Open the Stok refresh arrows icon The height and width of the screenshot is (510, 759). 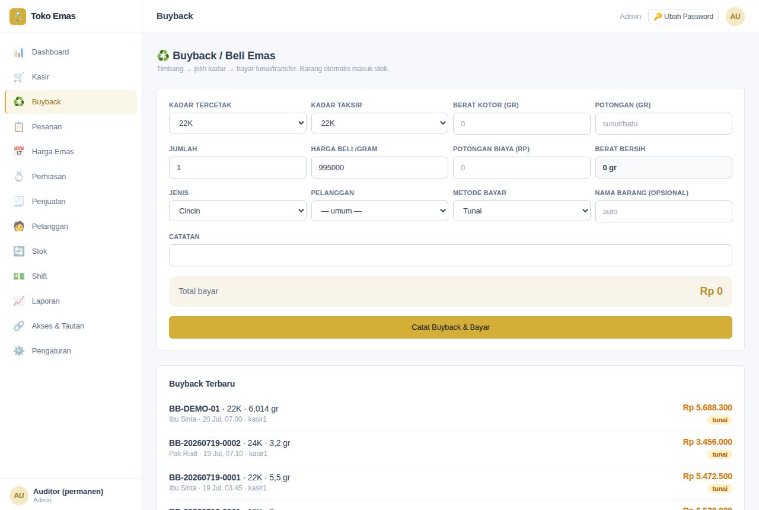tap(19, 251)
